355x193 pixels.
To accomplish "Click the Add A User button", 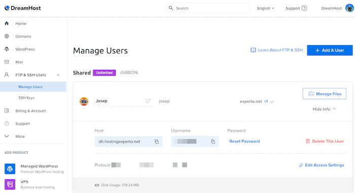I will pyautogui.click(x=330, y=50).
